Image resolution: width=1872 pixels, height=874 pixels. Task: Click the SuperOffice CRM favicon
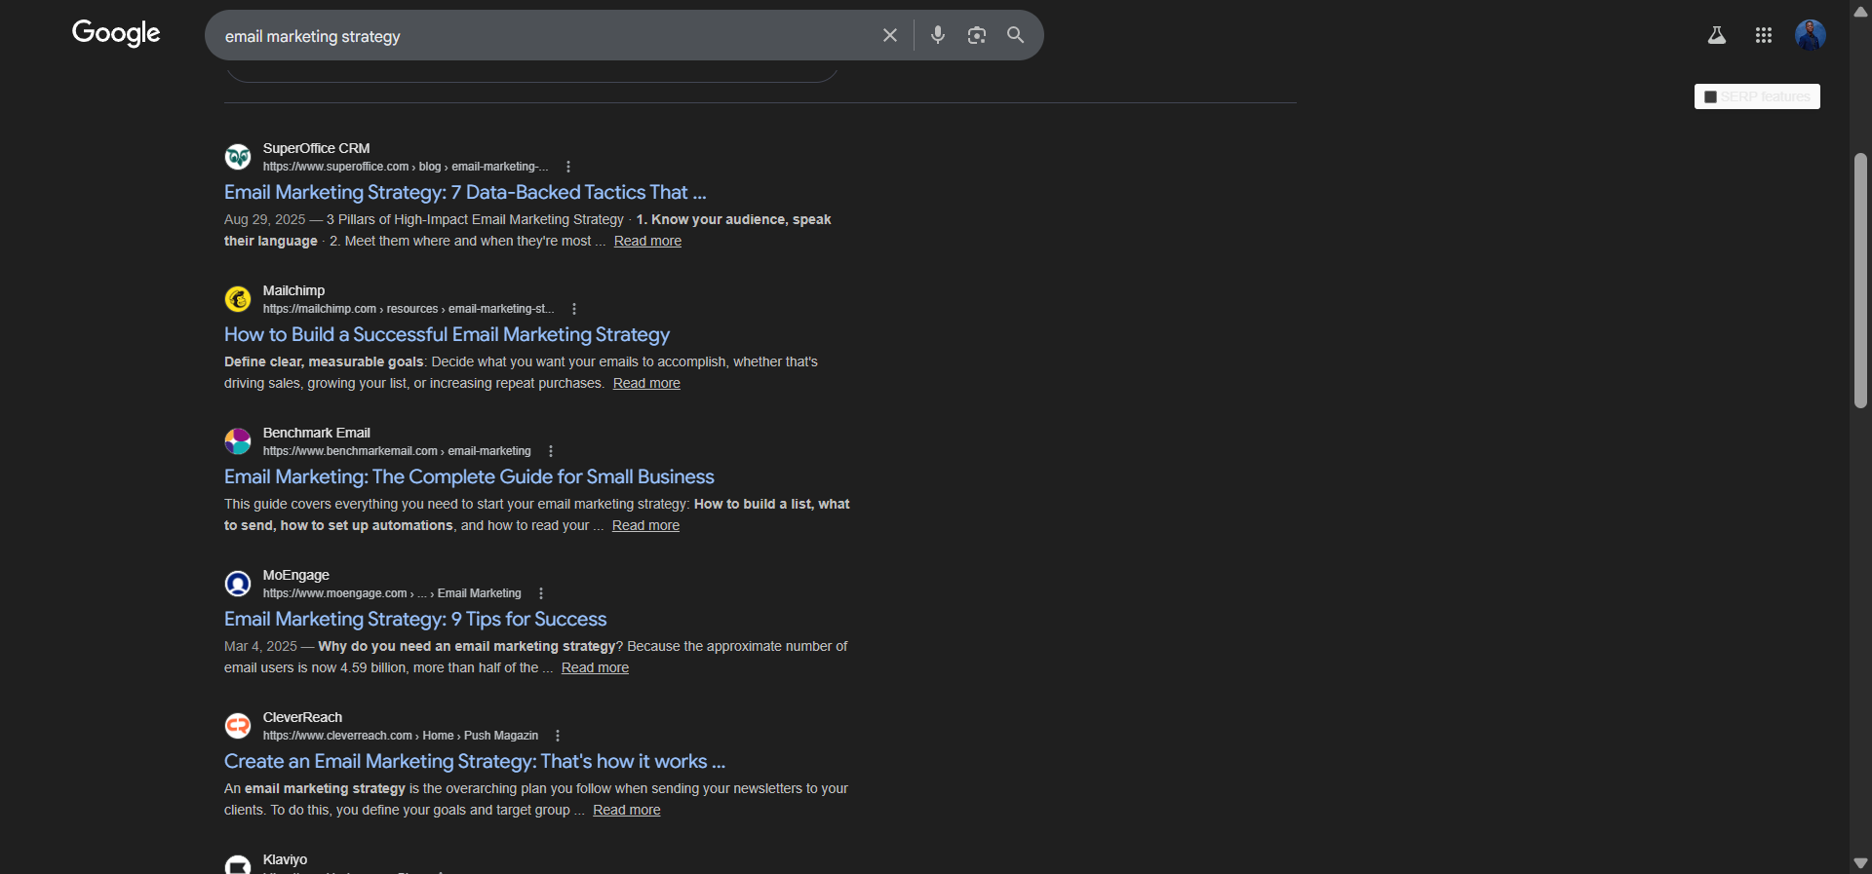[x=238, y=156]
